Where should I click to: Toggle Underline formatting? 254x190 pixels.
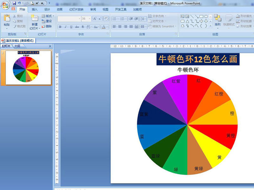(x=71, y=27)
